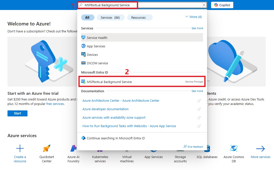Image resolution: width=274 pixels, height=170 pixels.
Task: Open Service Health from search results
Action: (x=97, y=38)
